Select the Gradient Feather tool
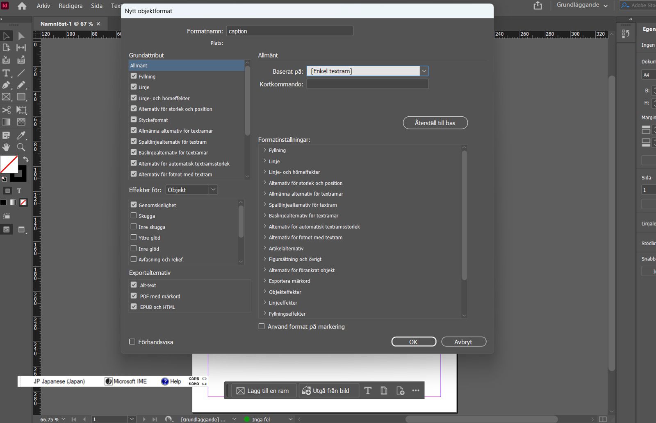The width and height of the screenshot is (656, 423). point(21,122)
